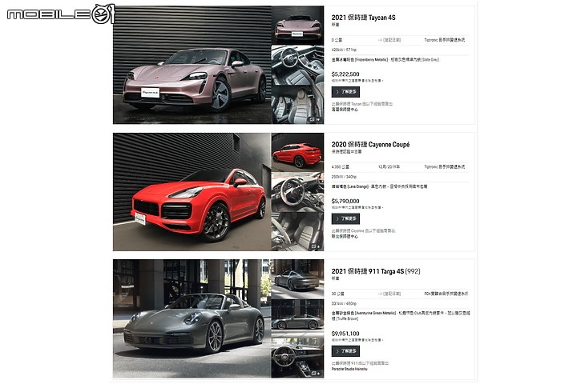The image size is (577, 384).
Task: Click the Porsche Studio Hsinchu dealer link
Action: pos(349,369)
